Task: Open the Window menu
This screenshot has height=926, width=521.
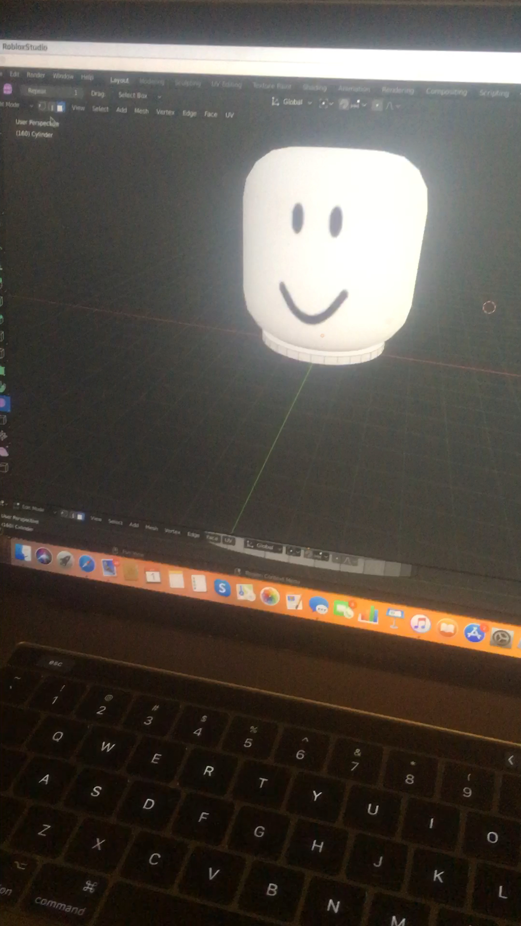Action: [63, 76]
